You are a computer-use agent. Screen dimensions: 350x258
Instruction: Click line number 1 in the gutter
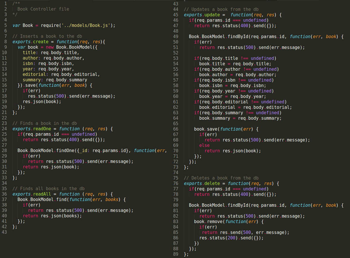[x=5, y=3]
